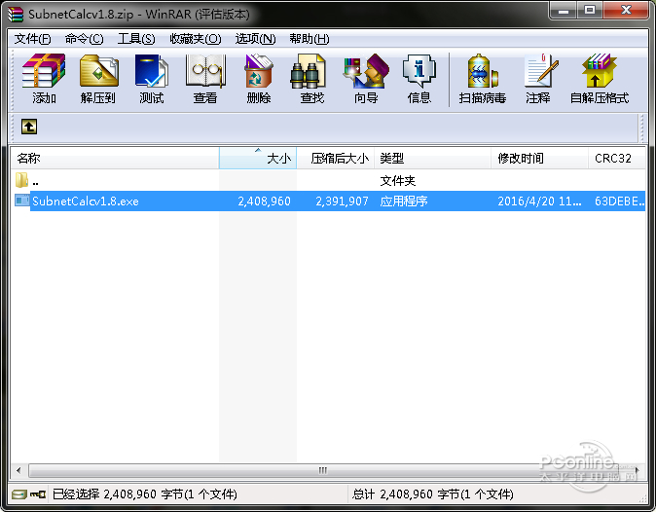This screenshot has width=656, height=512.
Task: Sort by the CRC32 column header
Action: point(616,158)
